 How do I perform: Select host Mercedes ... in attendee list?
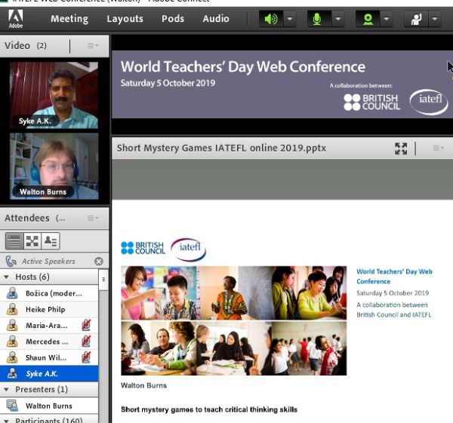click(49, 342)
